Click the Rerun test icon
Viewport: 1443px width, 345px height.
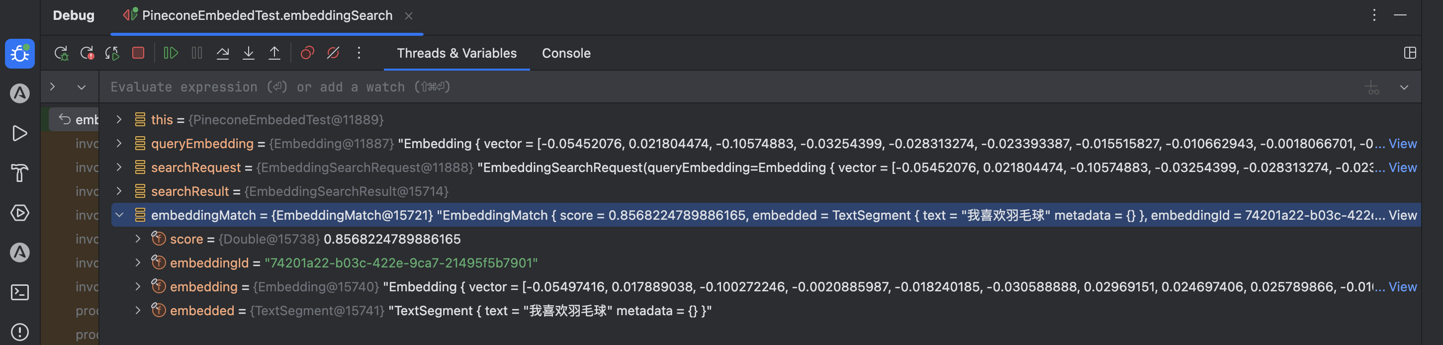[x=61, y=53]
